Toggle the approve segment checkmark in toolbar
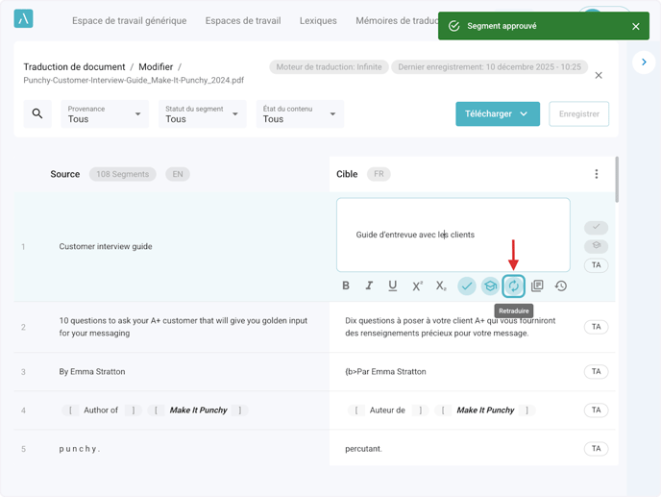Viewport: 661px width, 497px height. (x=466, y=286)
